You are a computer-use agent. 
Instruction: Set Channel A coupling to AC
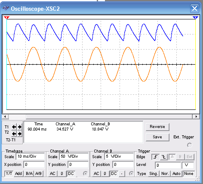[52, 174]
